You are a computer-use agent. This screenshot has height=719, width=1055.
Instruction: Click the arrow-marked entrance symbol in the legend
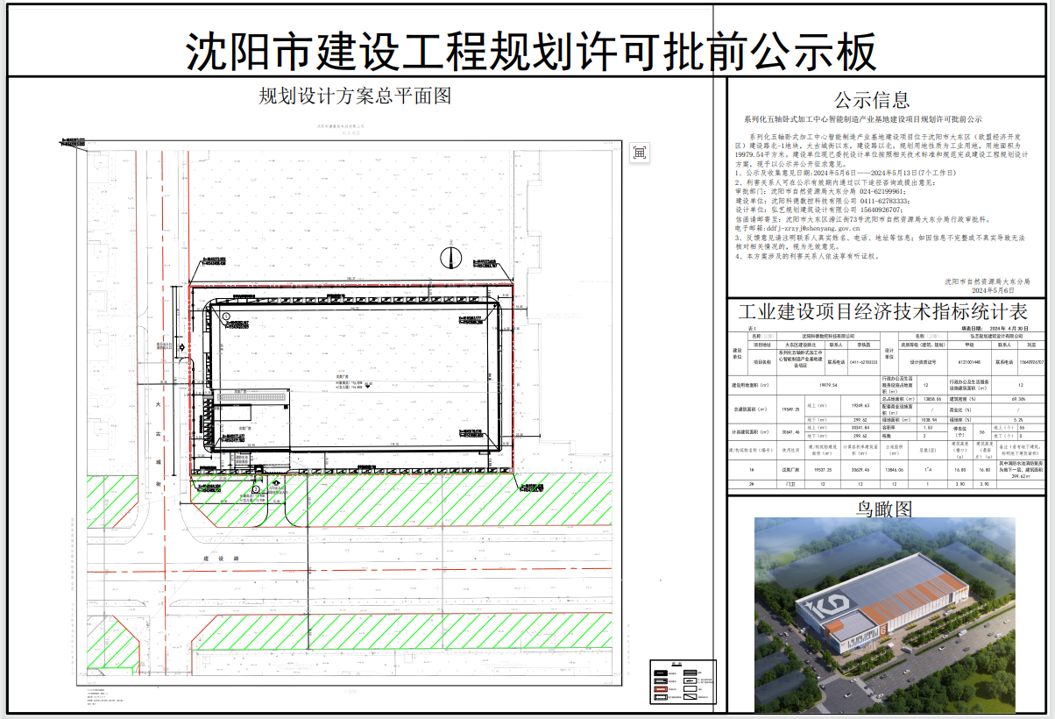[690, 680]
